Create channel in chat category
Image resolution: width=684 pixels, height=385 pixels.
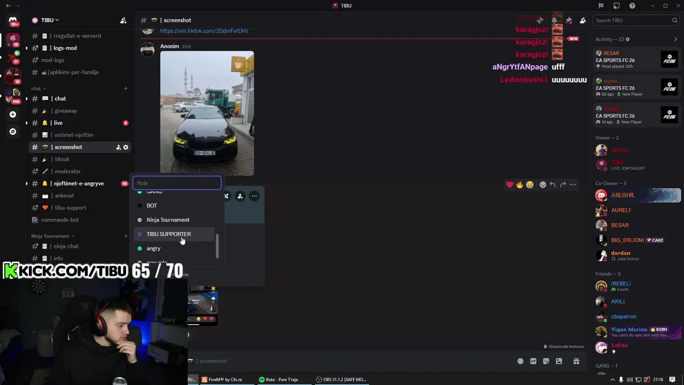point(126,88)
